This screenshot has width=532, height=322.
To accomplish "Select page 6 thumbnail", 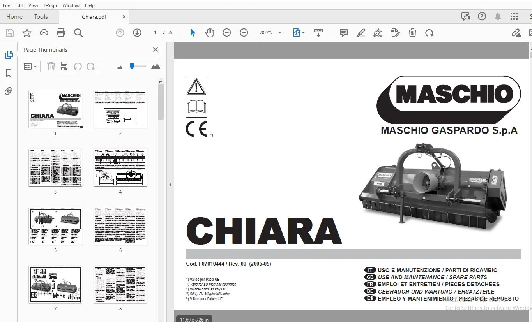I will 120,226.
